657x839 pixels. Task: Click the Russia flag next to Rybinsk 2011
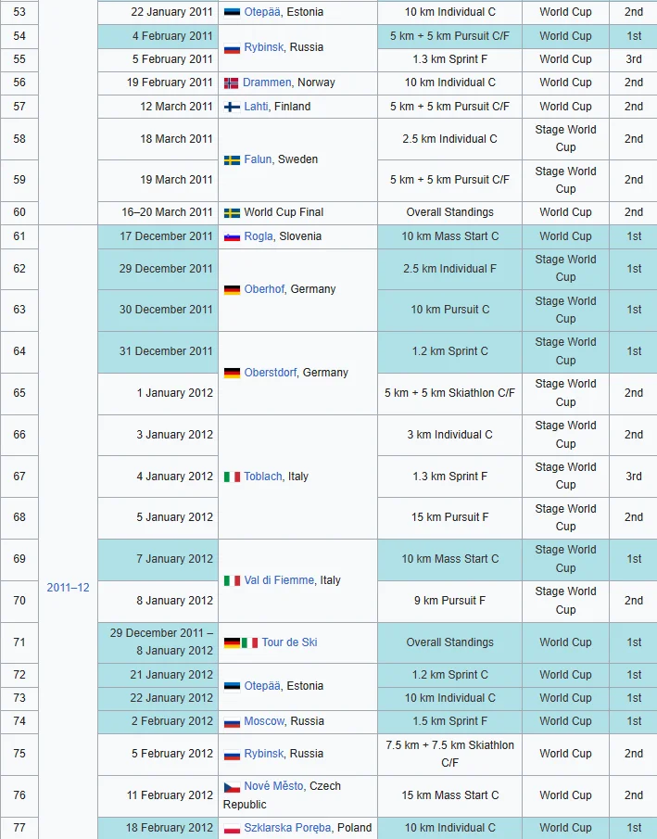pos(232,47)
